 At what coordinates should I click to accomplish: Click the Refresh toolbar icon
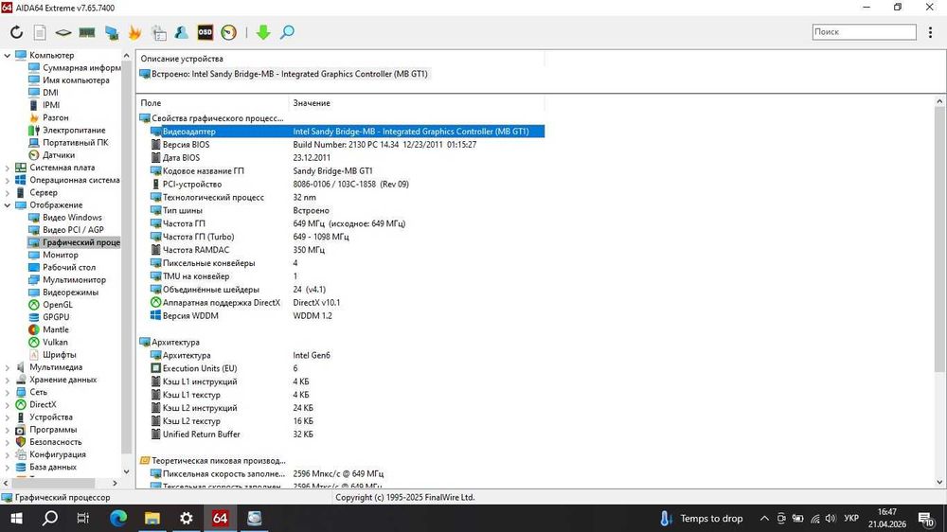pyautogui.click(x=16, y=32)
